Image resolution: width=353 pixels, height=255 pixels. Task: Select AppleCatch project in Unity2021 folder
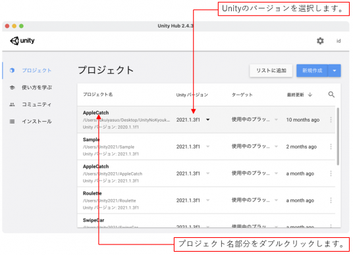click(95, 166)
